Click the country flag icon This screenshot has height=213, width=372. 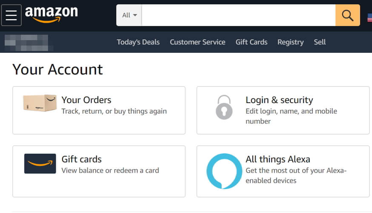click(369, 17)
